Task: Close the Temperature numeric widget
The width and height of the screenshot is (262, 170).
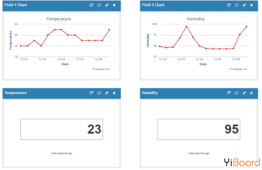Action: coord(114,93)
